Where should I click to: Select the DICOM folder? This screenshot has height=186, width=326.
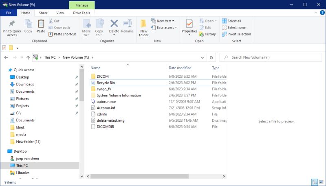click(x=103, y=77)
